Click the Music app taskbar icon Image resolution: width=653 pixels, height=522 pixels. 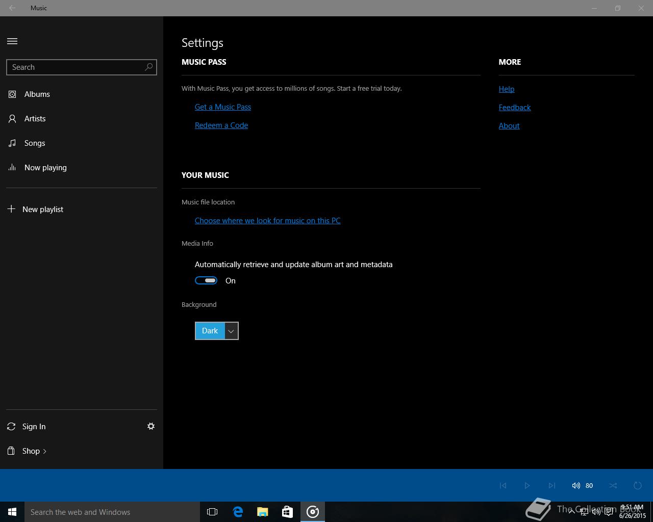click(313, 512)
